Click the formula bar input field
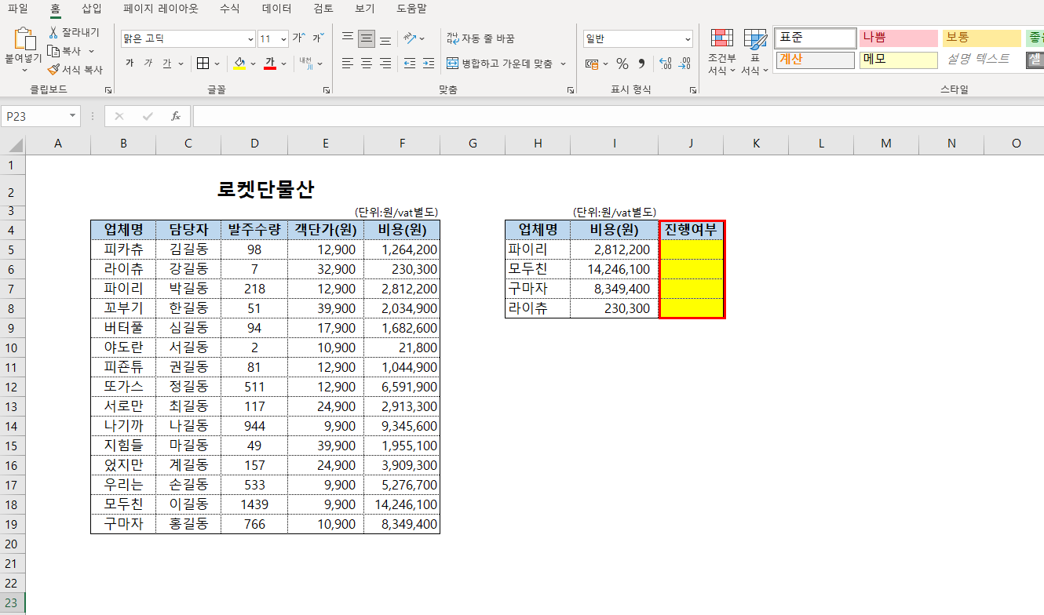 tap(619, 116)
